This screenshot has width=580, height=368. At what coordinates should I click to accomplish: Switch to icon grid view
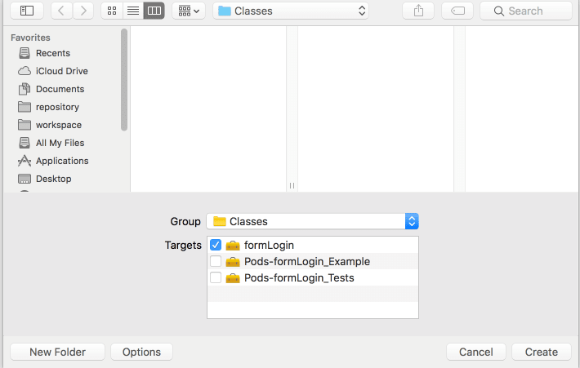(x=112, y=11)
